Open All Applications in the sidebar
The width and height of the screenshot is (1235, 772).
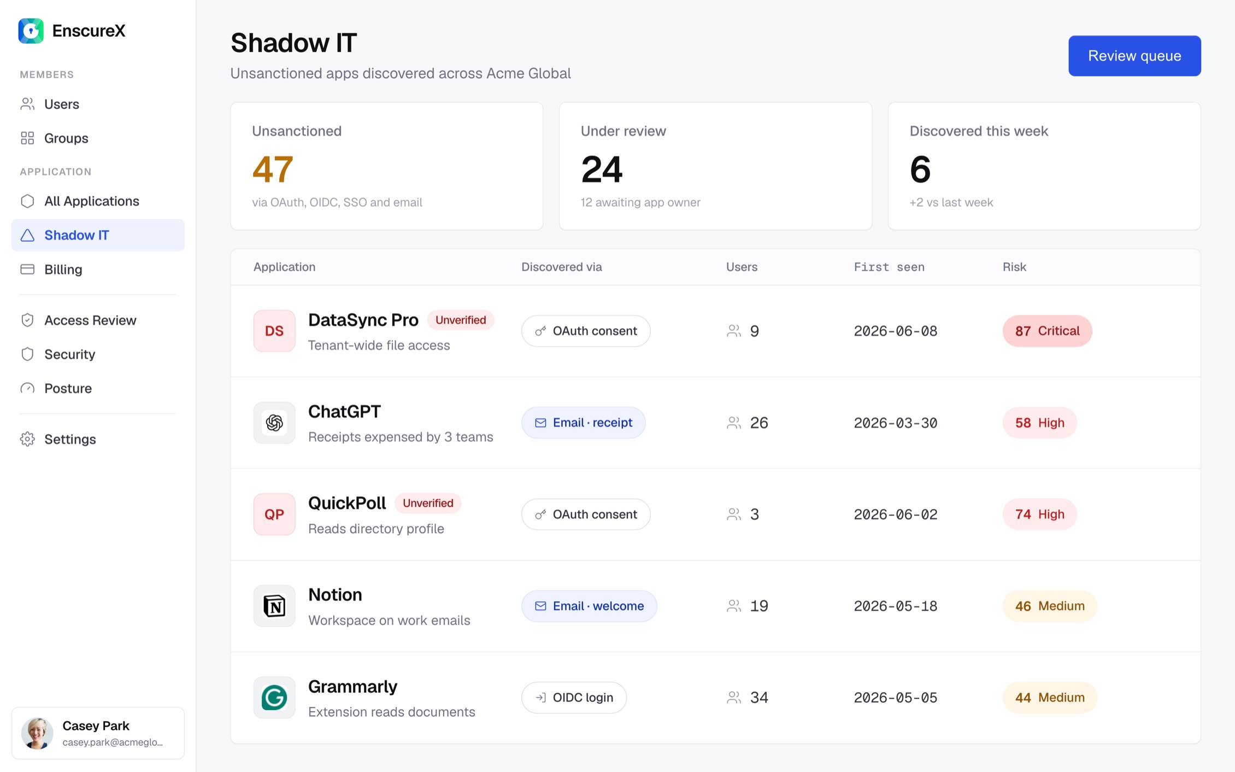[98, 201]
